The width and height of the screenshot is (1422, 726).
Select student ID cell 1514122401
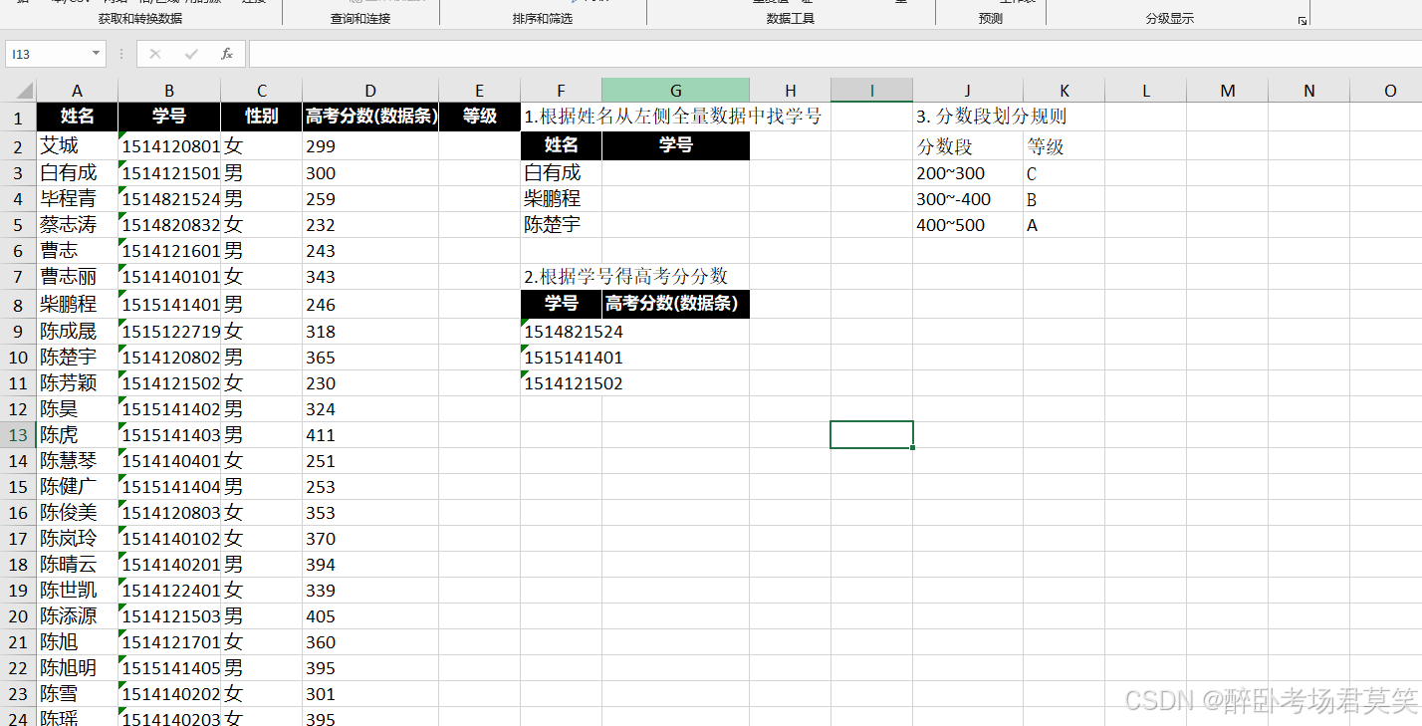coord(170,591)
